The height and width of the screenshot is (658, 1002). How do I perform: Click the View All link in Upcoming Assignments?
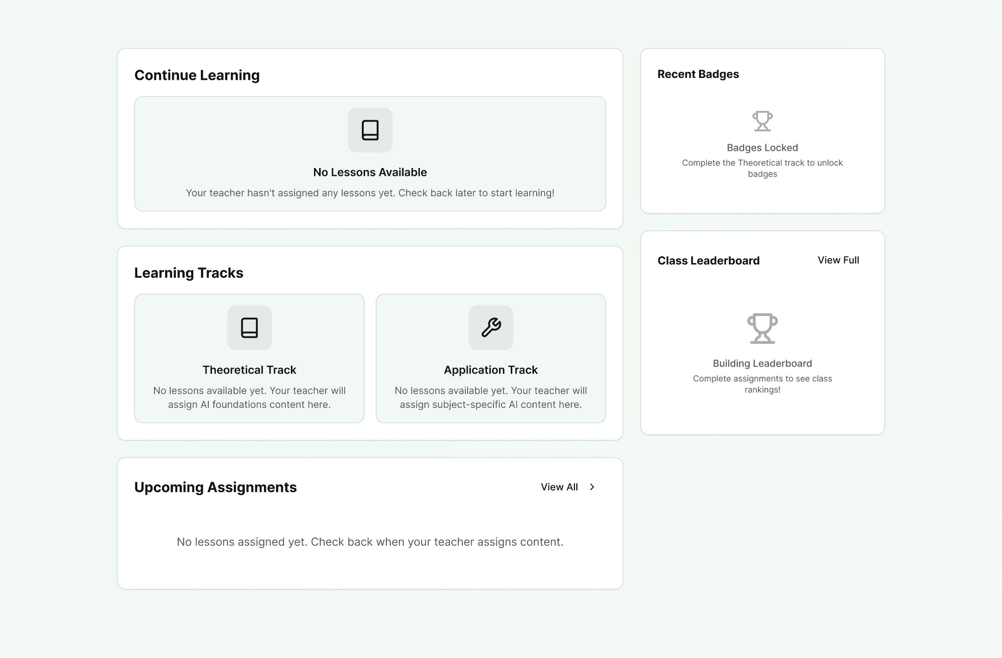(x=559, y=487)
